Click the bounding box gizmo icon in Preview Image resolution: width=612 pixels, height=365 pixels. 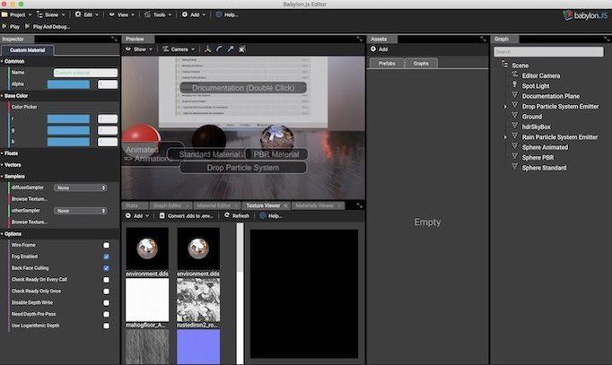tap(241, 49)
